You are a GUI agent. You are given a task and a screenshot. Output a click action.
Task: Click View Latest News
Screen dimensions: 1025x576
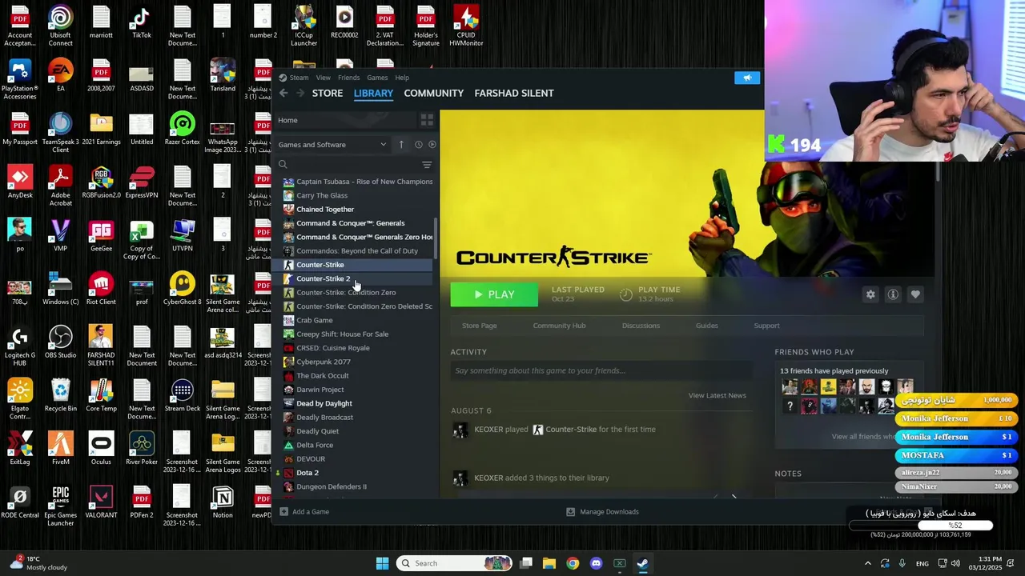tap(717, 395)
